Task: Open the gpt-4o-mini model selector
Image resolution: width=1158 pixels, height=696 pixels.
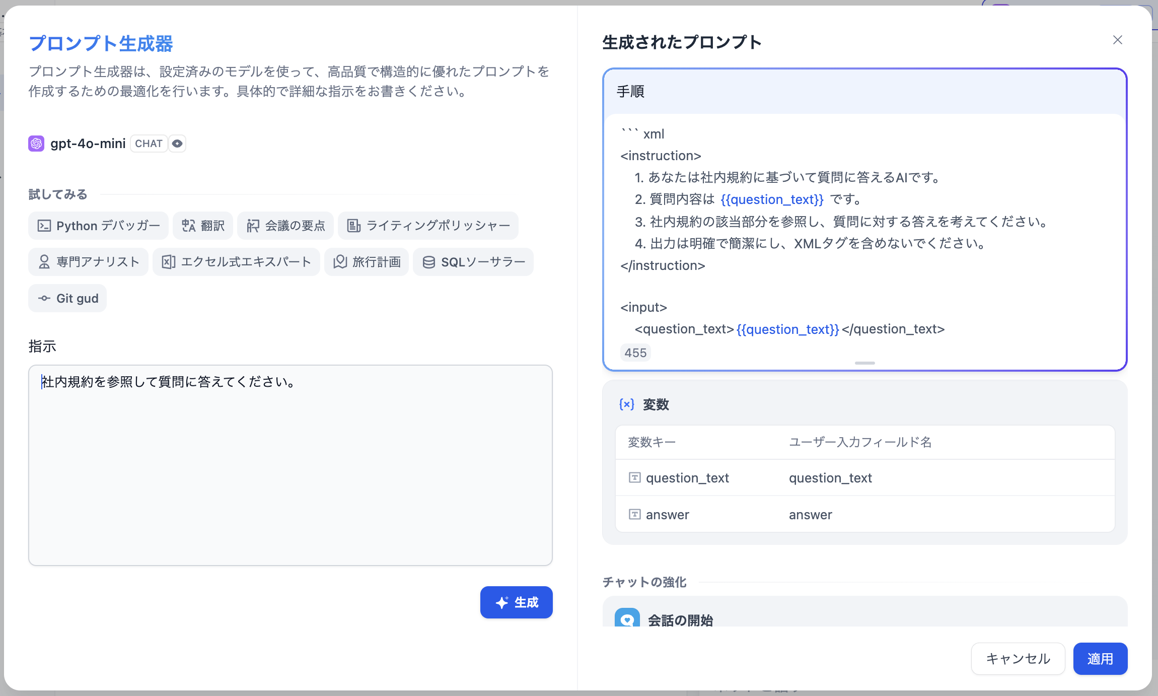Action: (88, 144)
